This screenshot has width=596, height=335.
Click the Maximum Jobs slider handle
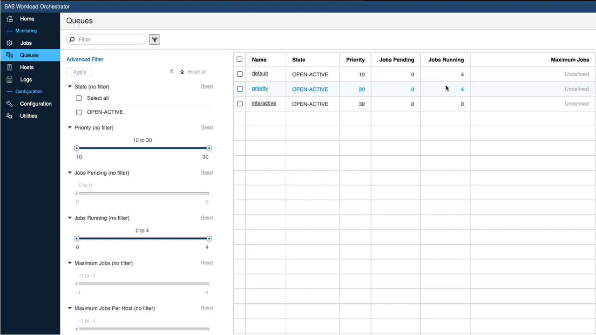point(77,284)
